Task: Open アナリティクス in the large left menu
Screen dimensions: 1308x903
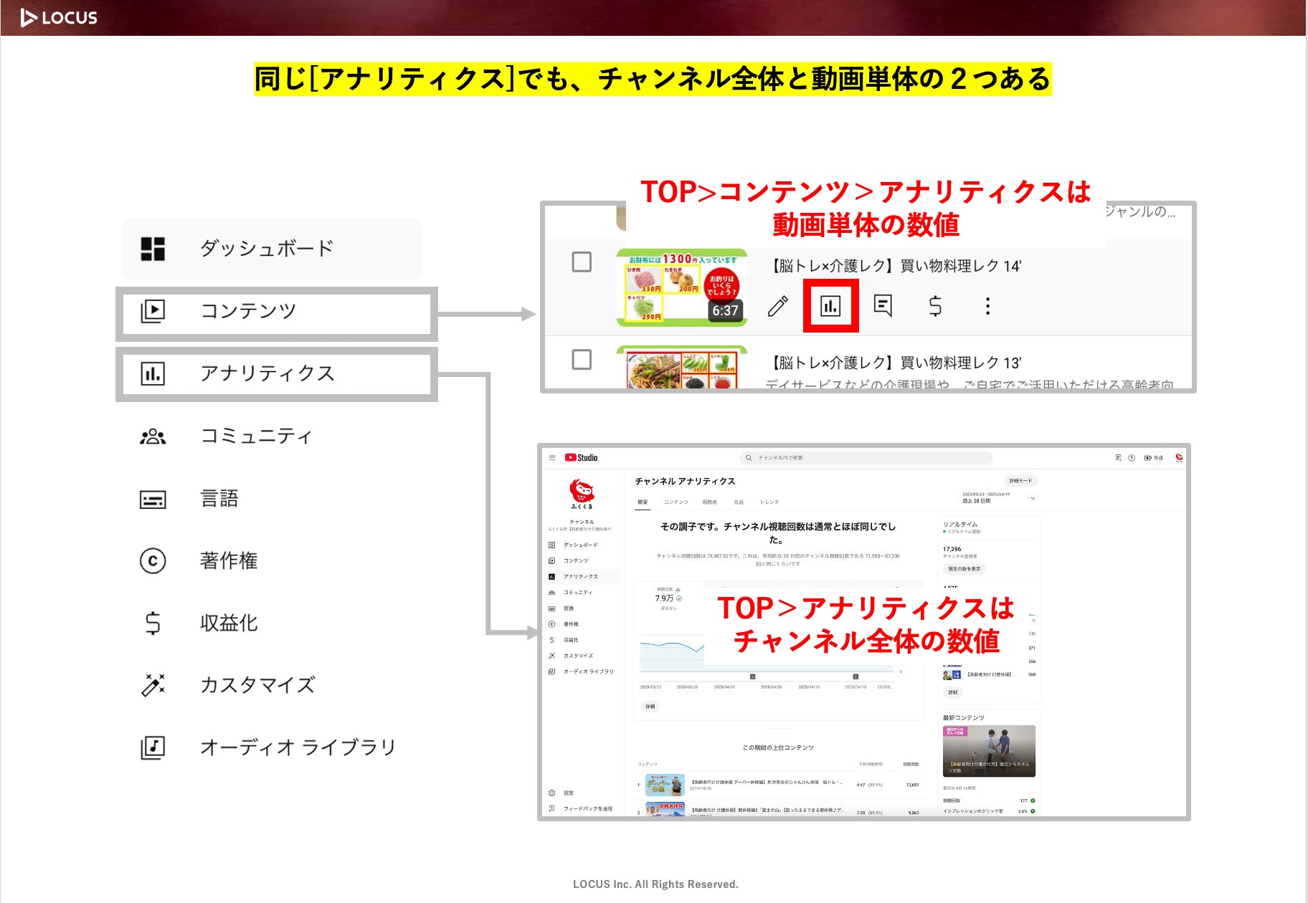Action: [x=276, y=373]
